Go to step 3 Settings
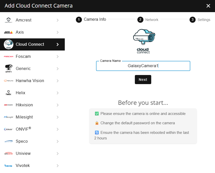The width and height of the screenshot is (215, 173). (x=200, y=20)
